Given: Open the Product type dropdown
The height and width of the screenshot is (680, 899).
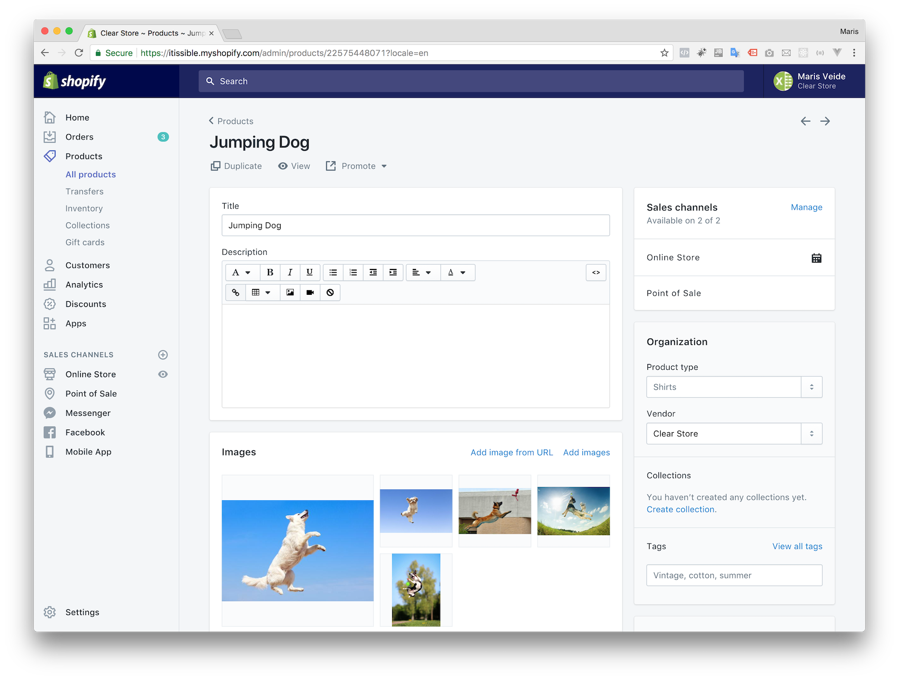Looking at the screenshot, I should pos(734,387).
